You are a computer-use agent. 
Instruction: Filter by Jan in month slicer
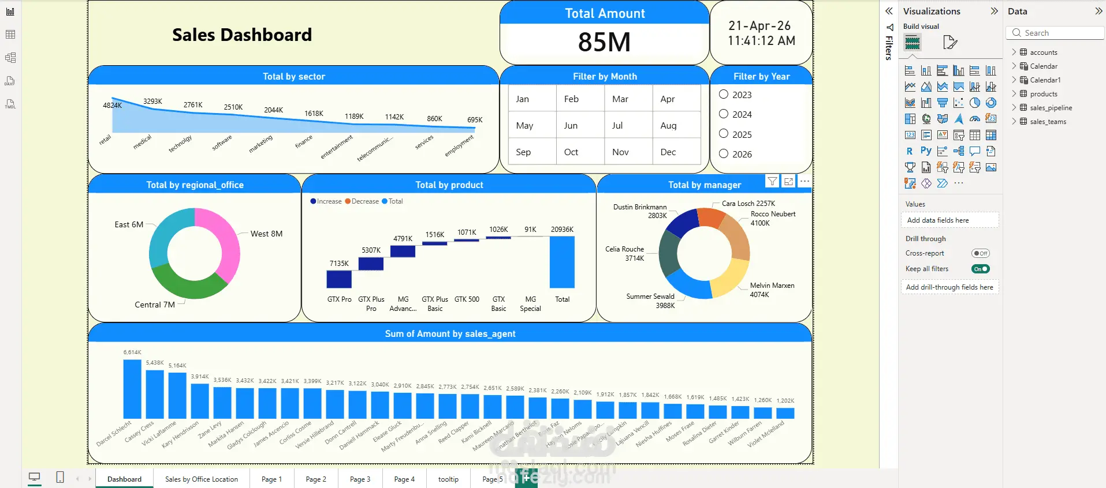(532, 99)
